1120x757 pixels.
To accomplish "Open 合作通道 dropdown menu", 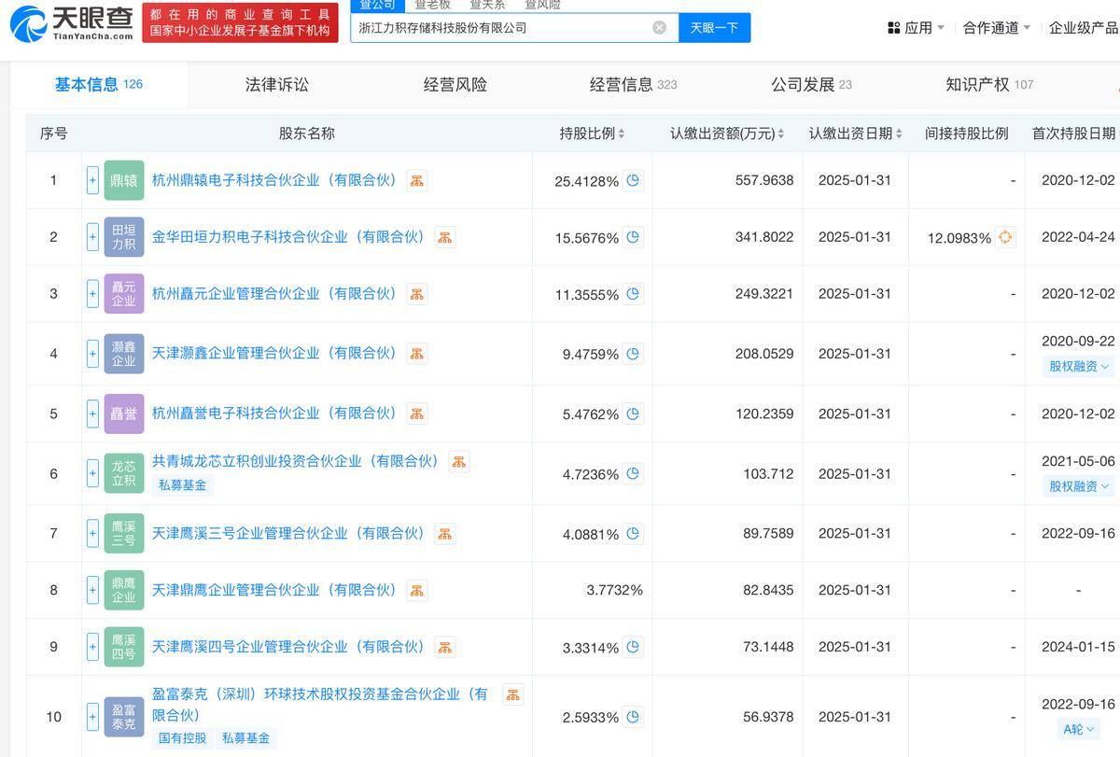I will point(997,28).
